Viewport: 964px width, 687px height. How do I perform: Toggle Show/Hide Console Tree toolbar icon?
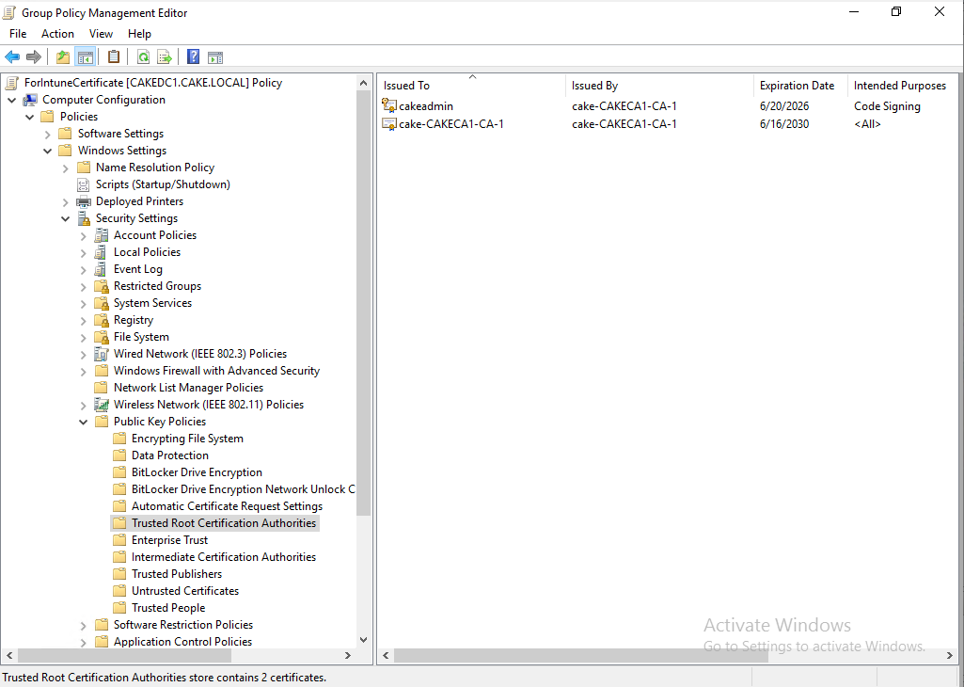tap(85, 57)
